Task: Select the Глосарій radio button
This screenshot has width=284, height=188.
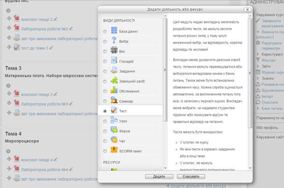Action: [x=105, y=61]
